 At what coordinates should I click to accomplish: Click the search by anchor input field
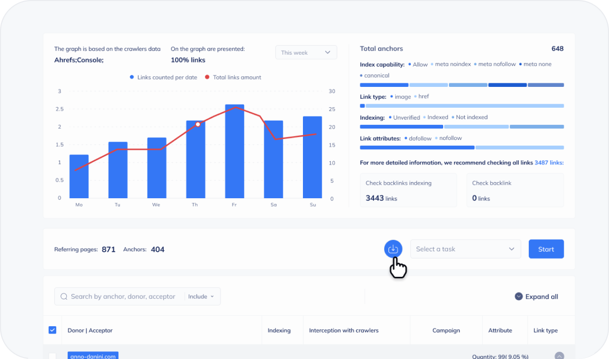point(123,297)
